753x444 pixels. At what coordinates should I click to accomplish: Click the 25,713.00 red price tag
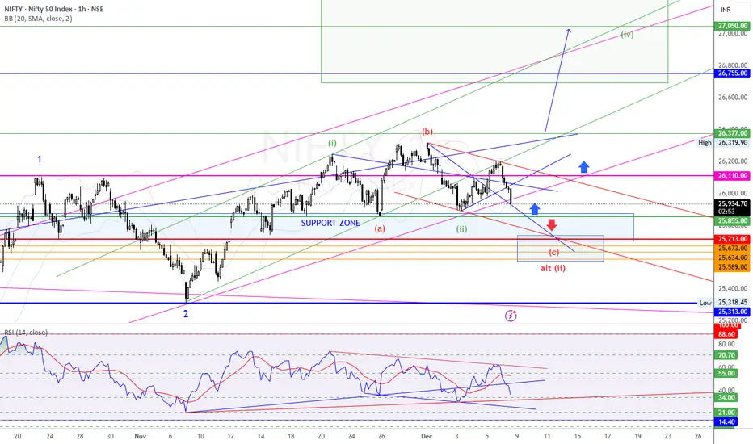[x=732, y=239]
